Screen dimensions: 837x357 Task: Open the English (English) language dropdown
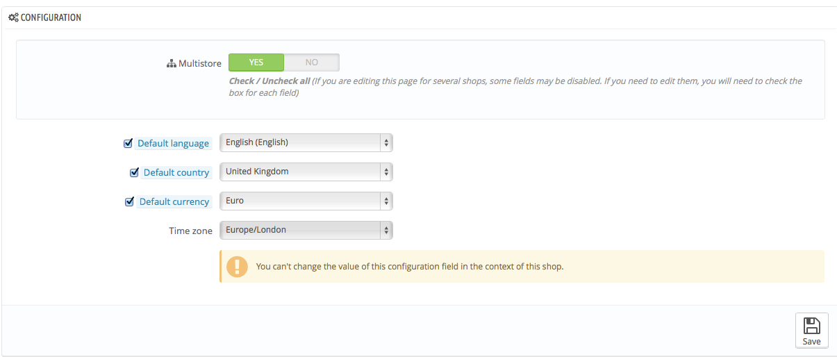[306, 142]
